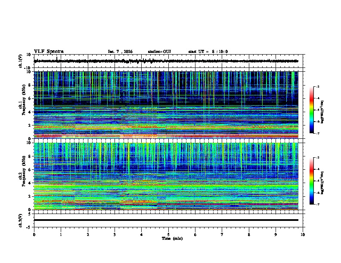This screenshot has height=263, width=341.
Task: Click the log(PSD) label beside ch.1 colorbar
Action: point(322,112)
